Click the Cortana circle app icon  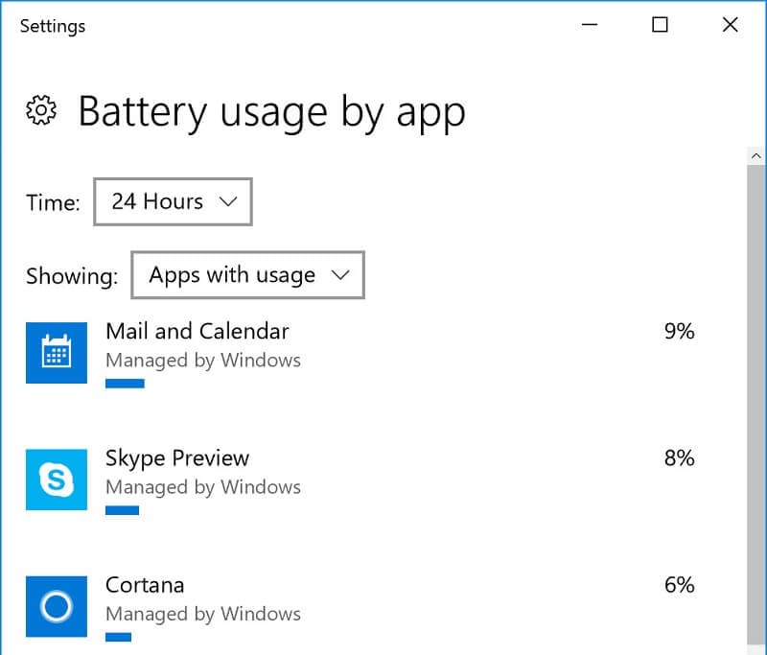coord(57,607)
